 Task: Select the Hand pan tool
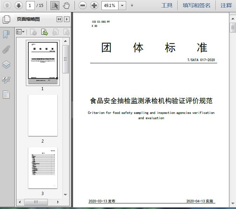point(66,5)
